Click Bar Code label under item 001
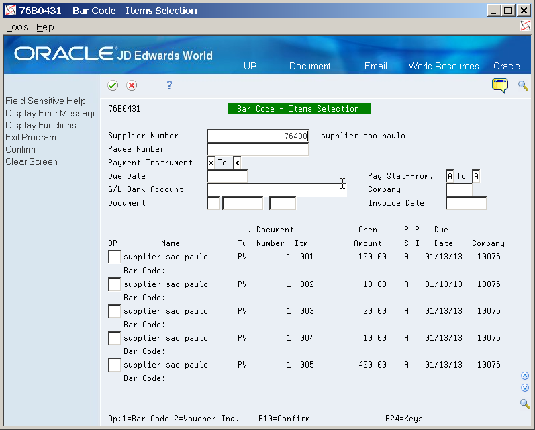This screenshot has width=535, height=430. pos(144,271)
